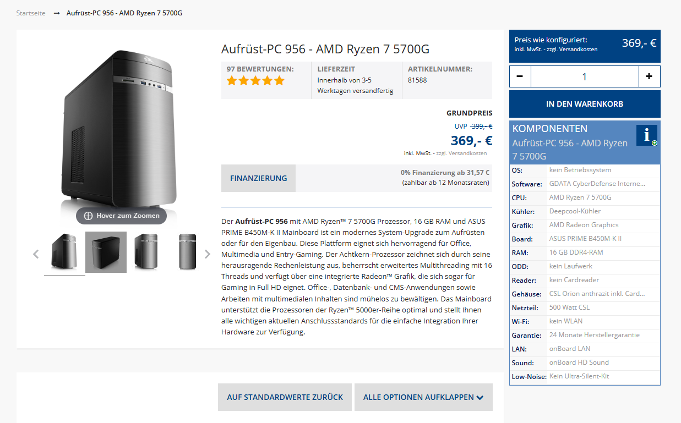The height and width of the screenshot is (423, 681).
Task: Select the Gehäuse row CSL Orion anthrazit
Action: pyautogui.click(x=585, y=294)
